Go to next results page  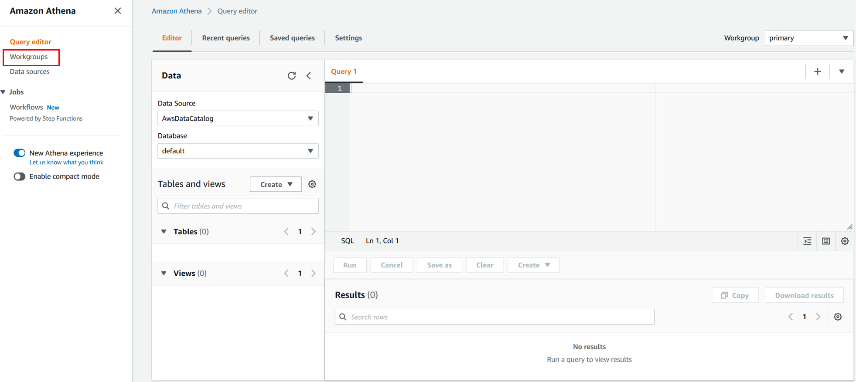818,317
